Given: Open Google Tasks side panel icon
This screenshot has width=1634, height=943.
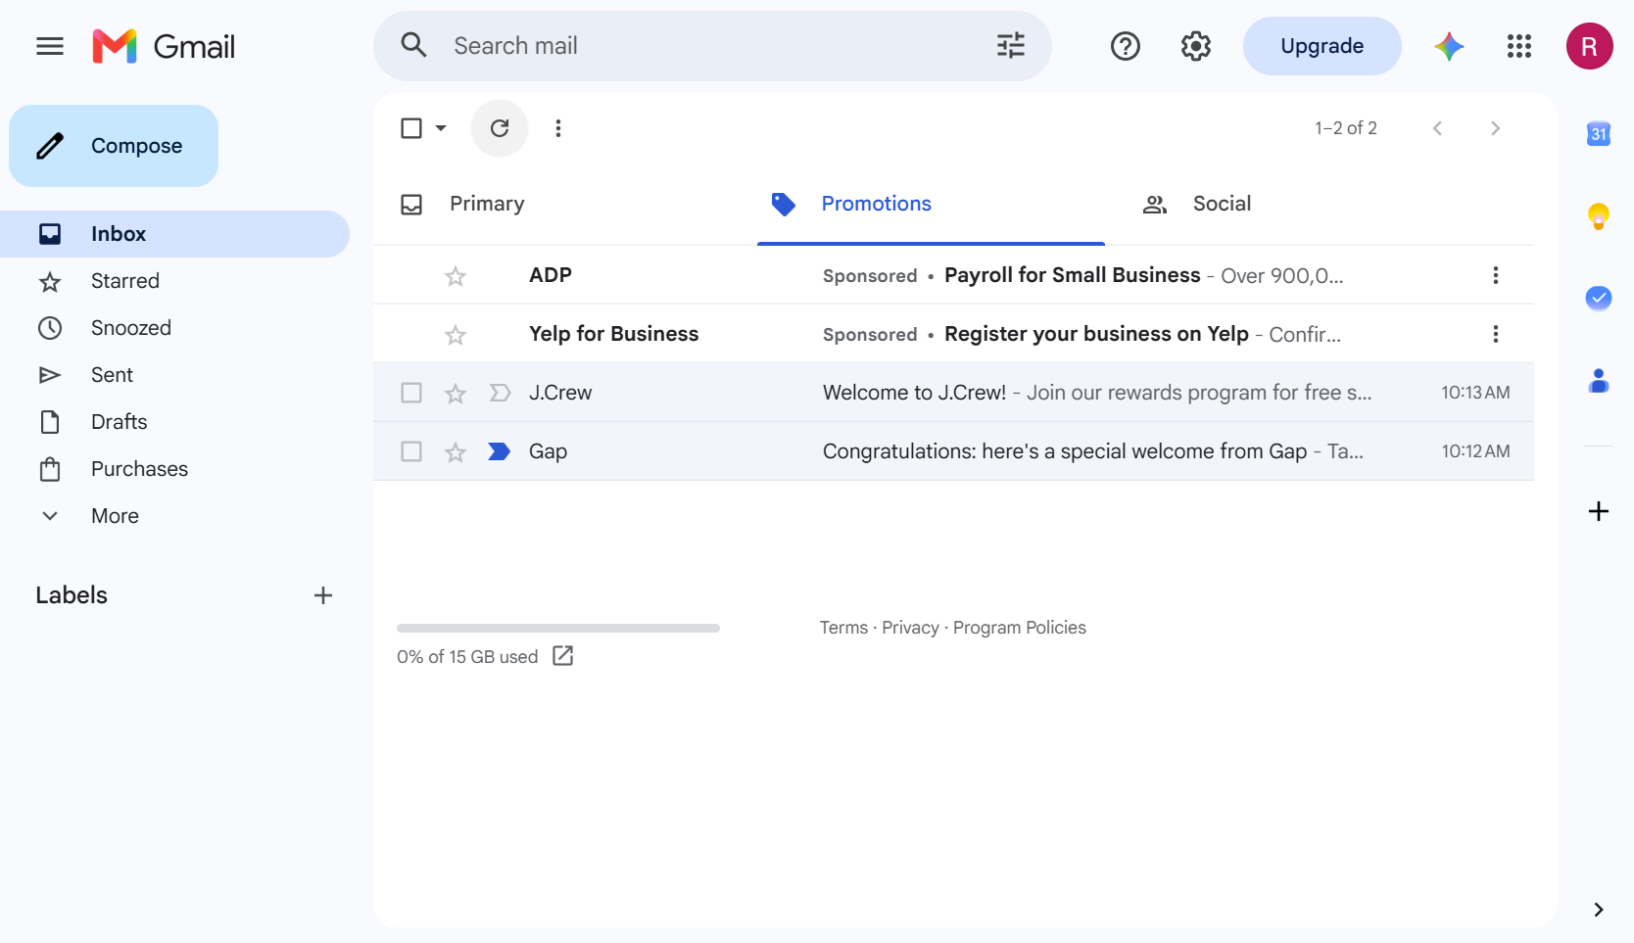Looking at the screenshot, I should tap(1599, 298).
